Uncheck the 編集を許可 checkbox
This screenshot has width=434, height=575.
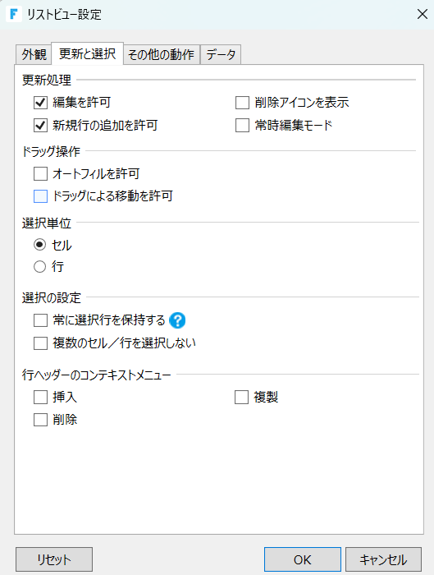[x=41, y=103]
